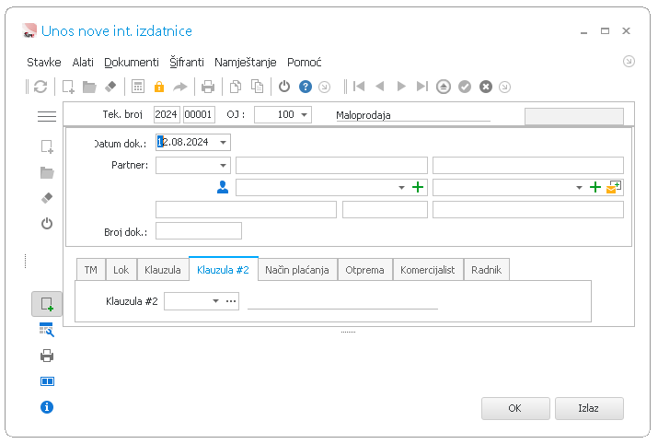Click the Broj dok. input field
658x444 pixels.
click(x=199, y=231)
